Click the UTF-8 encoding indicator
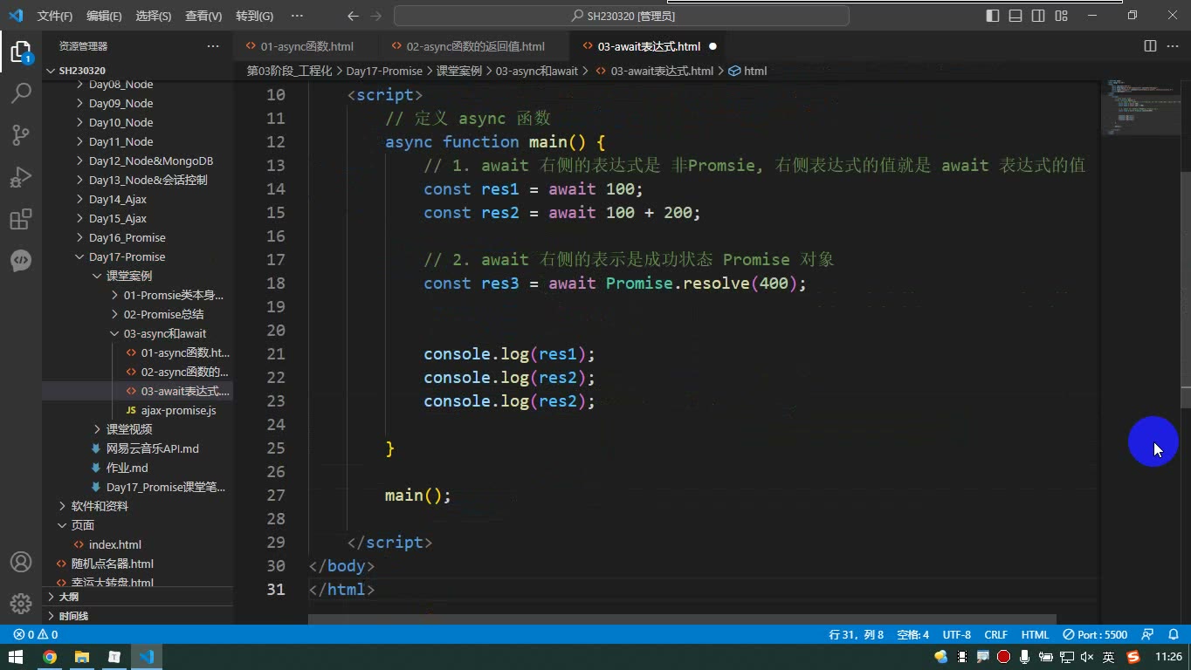 click(x=956, y=634)
